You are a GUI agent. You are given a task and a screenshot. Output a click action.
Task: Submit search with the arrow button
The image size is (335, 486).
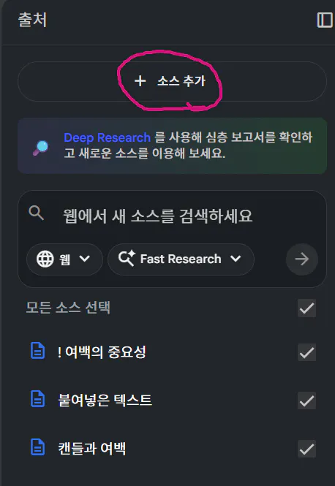[302, 259]
